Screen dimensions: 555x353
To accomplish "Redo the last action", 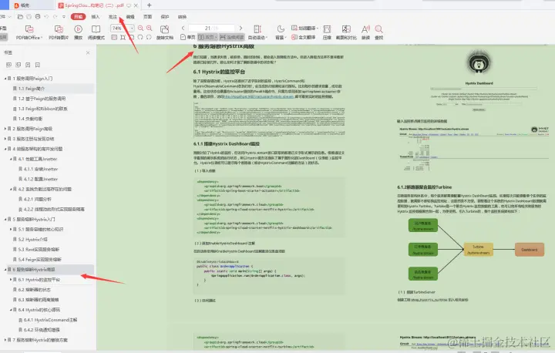I will (55, 17).
